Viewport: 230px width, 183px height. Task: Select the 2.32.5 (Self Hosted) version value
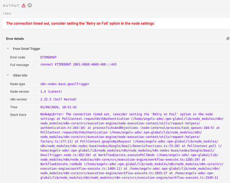[59, 99]
